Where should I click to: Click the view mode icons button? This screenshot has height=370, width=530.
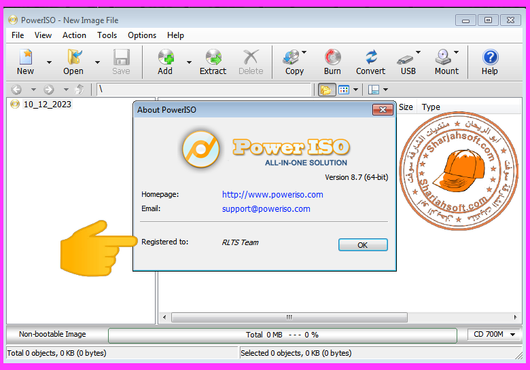click(x=344, y=90)
